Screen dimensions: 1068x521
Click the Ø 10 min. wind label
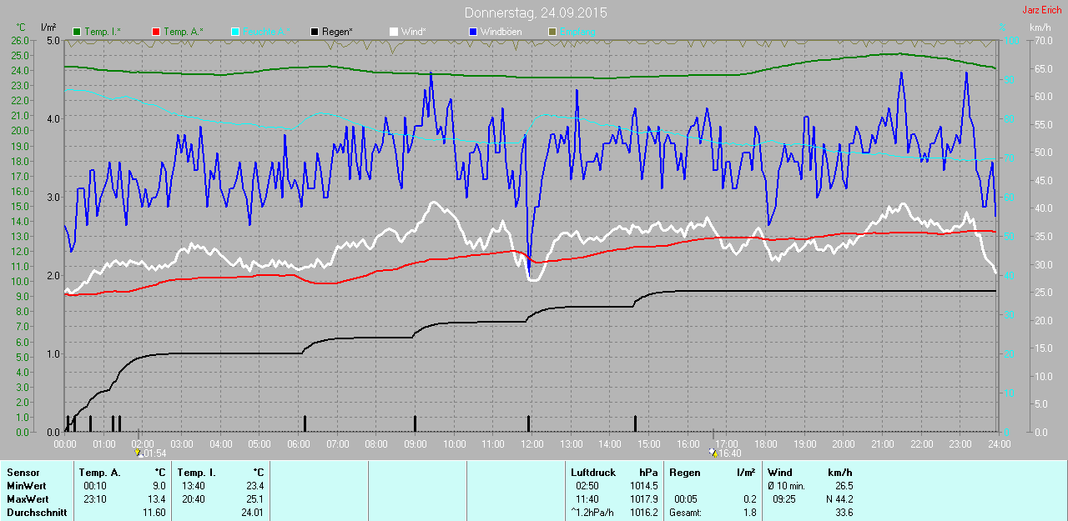[786, 486]
